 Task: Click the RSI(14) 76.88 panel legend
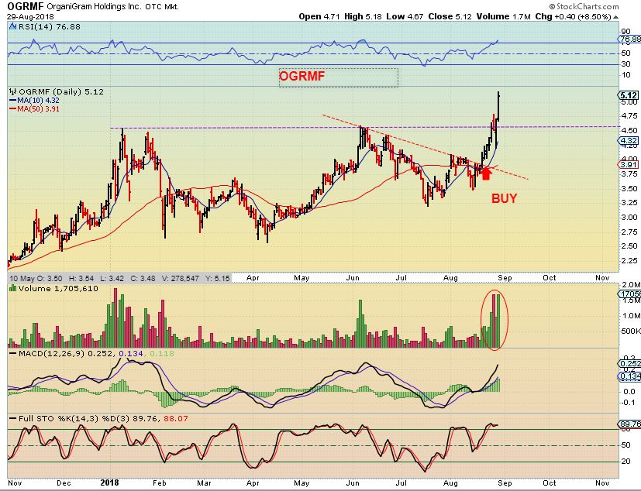coord(49,27)
